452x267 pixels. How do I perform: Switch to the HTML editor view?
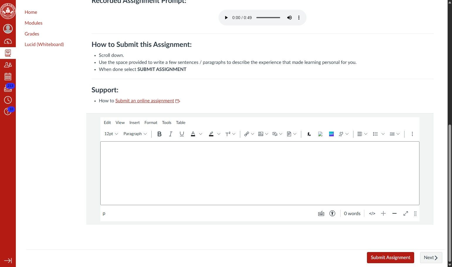(x=372, y=213)
